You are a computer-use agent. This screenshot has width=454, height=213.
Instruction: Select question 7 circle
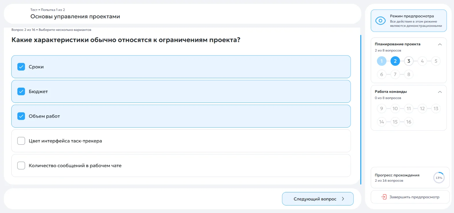[x=395, y=74]
